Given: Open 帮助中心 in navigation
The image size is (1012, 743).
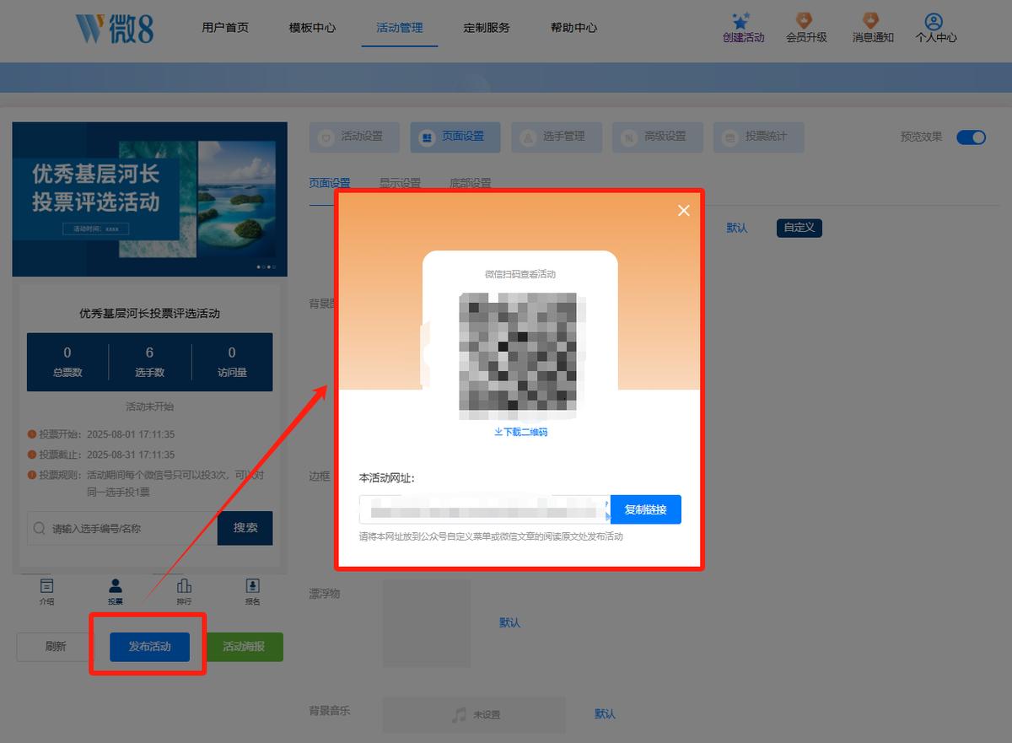Looking at the screenshot, I should (573, 28).
